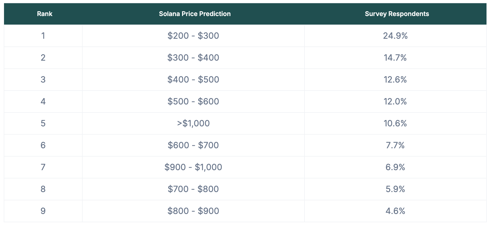Select the $700 - $800 range cell
The width and height of the screenshot is (494, 226).
193,189
